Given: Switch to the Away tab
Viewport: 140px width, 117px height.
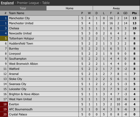Looking at the screenshot, I should pos(116,8).
